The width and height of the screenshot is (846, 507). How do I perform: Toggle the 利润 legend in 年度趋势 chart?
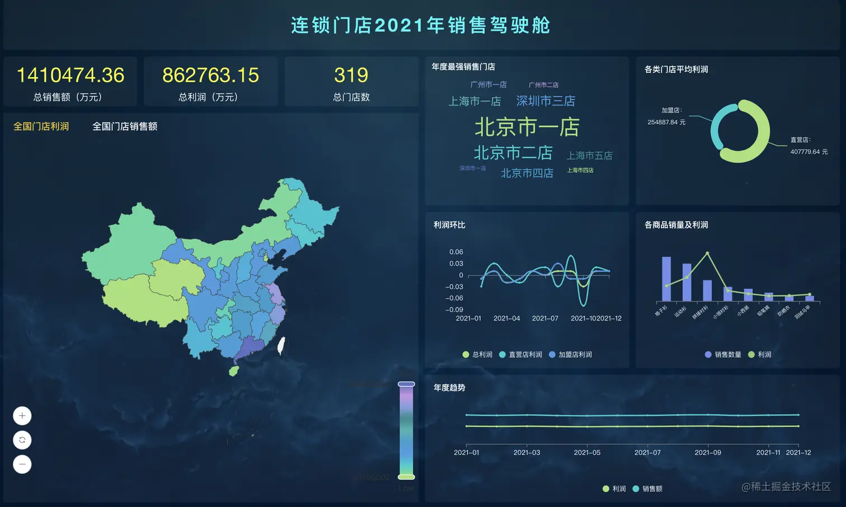tap(614, 489)
